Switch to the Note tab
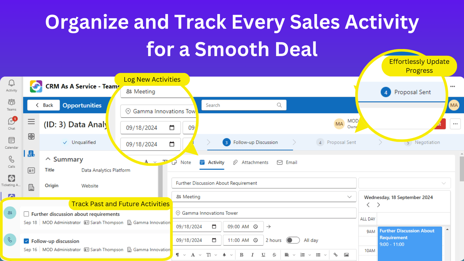464x261 pixels. click(x=181, y=162)
